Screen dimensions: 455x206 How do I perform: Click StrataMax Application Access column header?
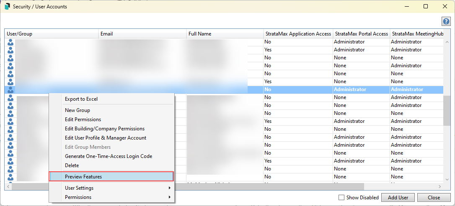pyautogui.click(x=298, y=34)
